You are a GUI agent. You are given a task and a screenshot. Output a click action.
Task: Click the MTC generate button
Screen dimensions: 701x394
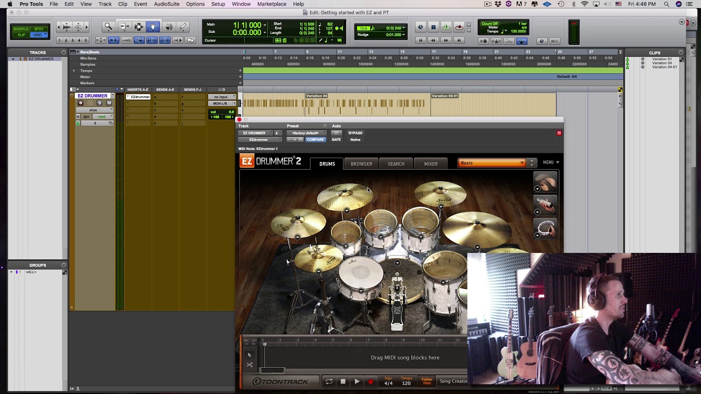[554, 41]
